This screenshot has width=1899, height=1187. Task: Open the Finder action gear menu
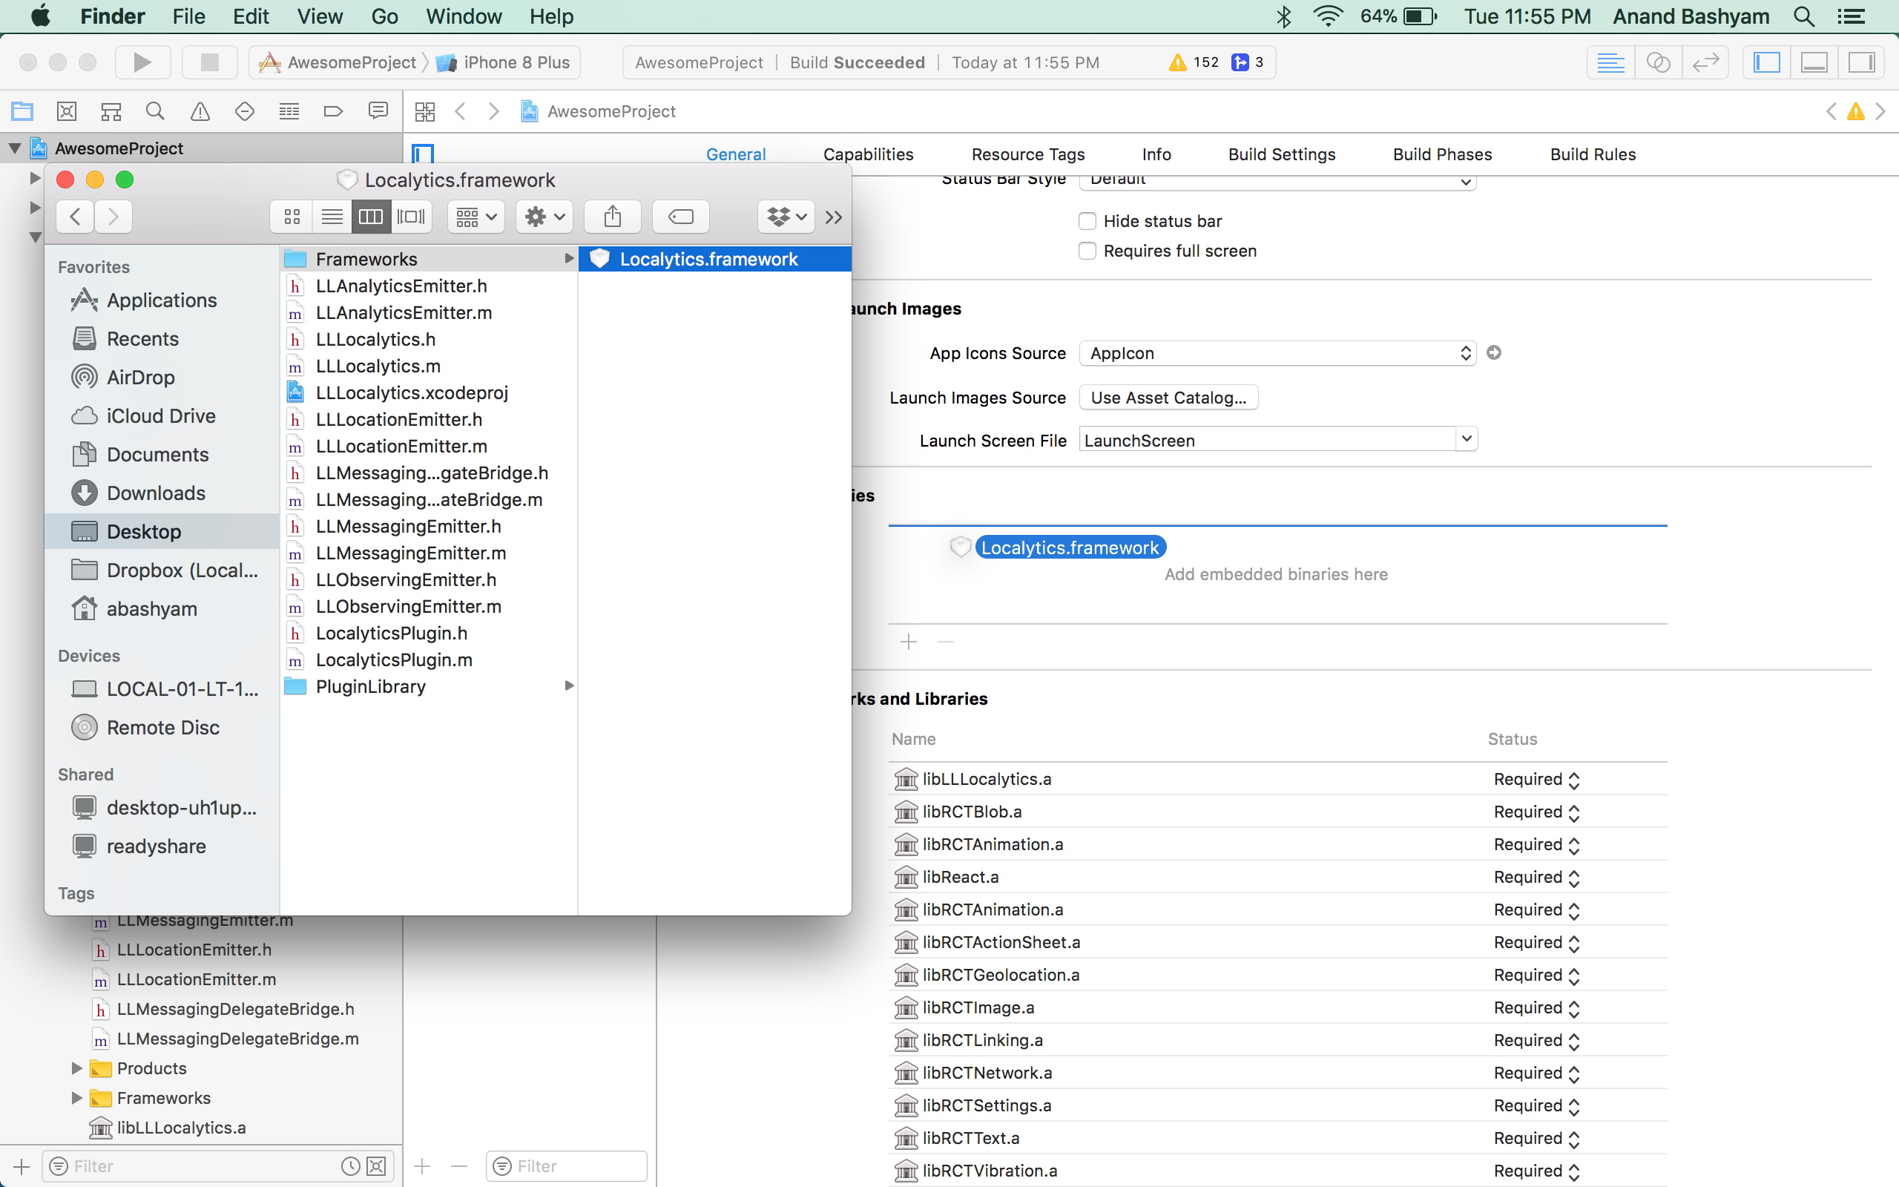(x=543, y=217)
